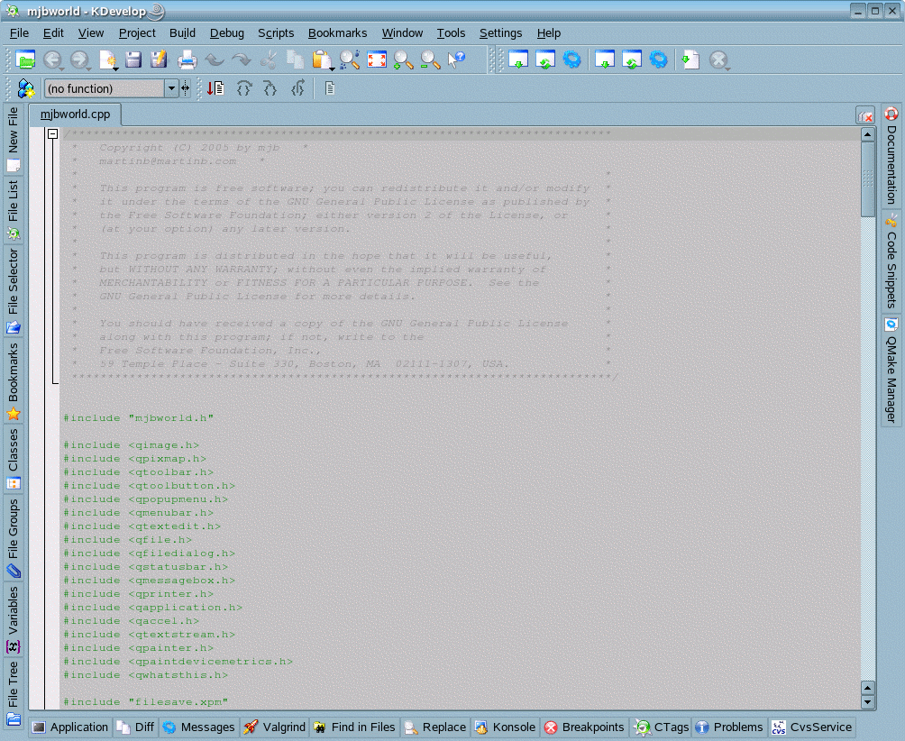Click the Step Over debug icon
The height and width of the screenshot is (741, 905).
point(243,88)
